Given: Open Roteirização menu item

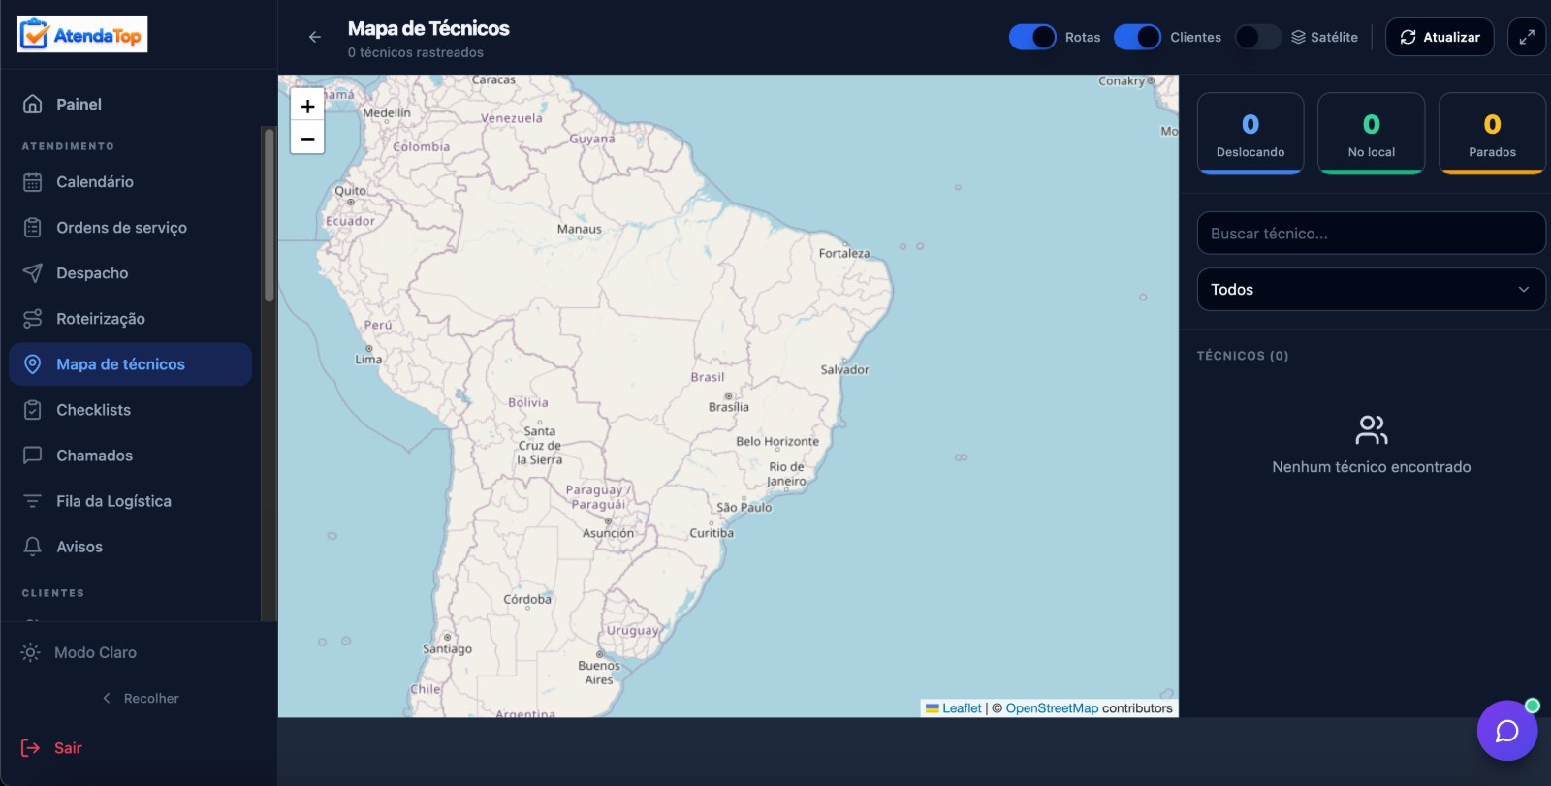Looking at the screenshot, I should coord(130,318).
